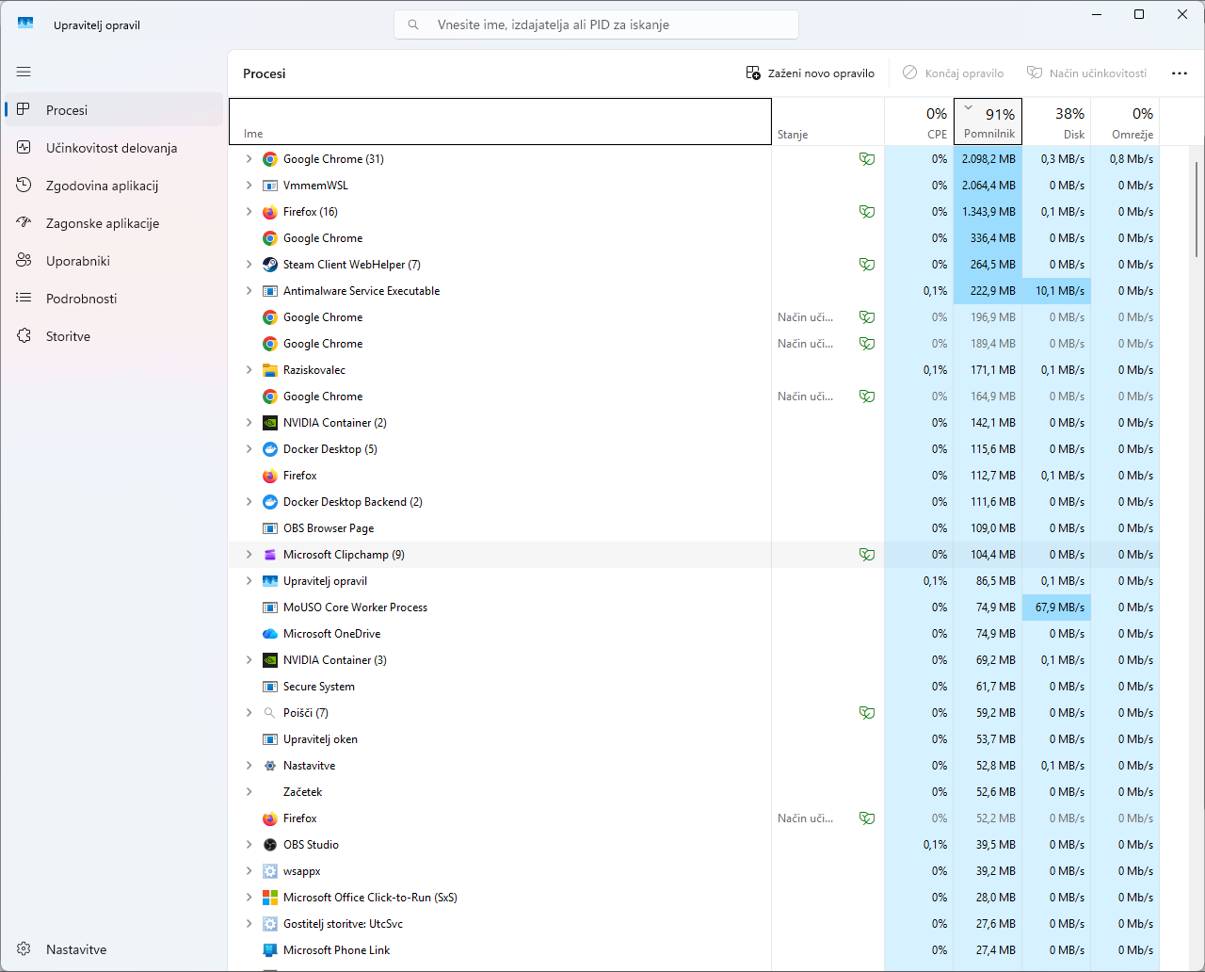Expand the Google Chrome (31) process group
The height and width of the screenshot is (972, 1205).
(249, 159)
